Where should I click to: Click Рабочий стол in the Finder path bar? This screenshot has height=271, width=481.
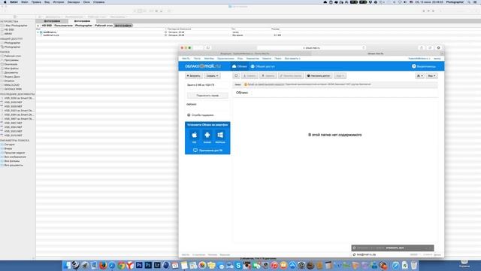tap(104, 26)
